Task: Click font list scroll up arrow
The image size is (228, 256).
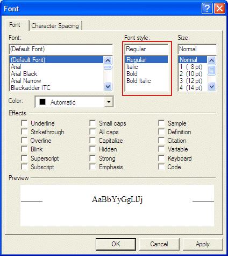Action: point(108,61)
